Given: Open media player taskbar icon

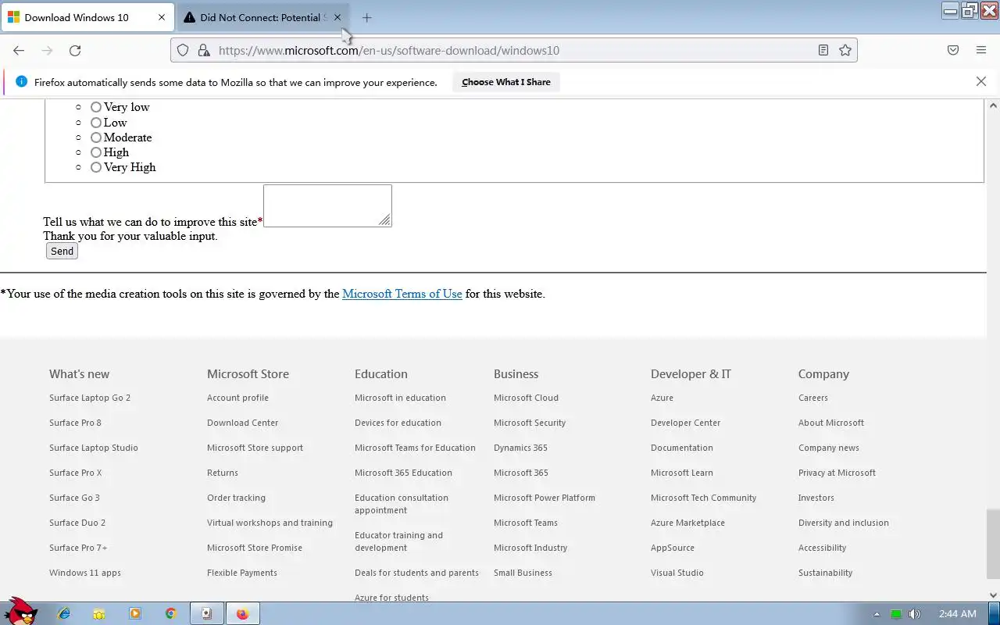Looking at the screenshot, I should (x=135, y=613).
